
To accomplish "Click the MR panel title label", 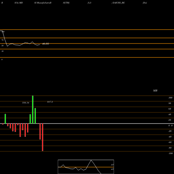I will (155, 90).
